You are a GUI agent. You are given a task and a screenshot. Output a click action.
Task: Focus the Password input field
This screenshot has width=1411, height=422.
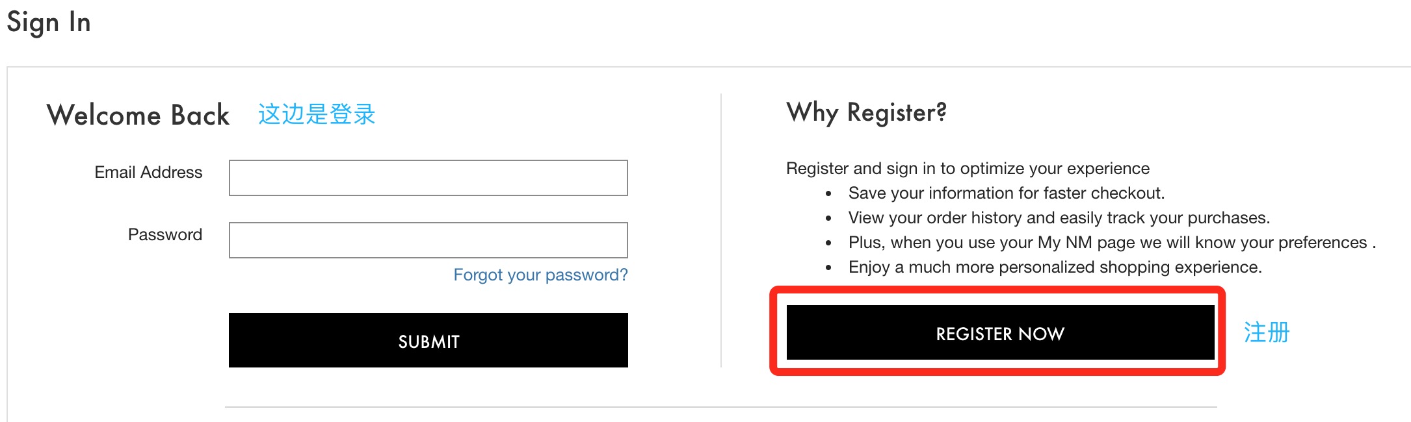(x=428, y=240)
